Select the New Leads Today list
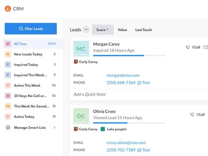Viewport: 208px width, 156px height. 28,54
